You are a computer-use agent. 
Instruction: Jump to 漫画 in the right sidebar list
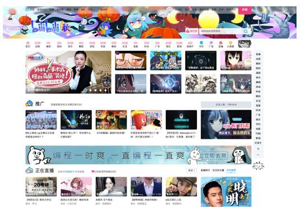tap(258, 73)
